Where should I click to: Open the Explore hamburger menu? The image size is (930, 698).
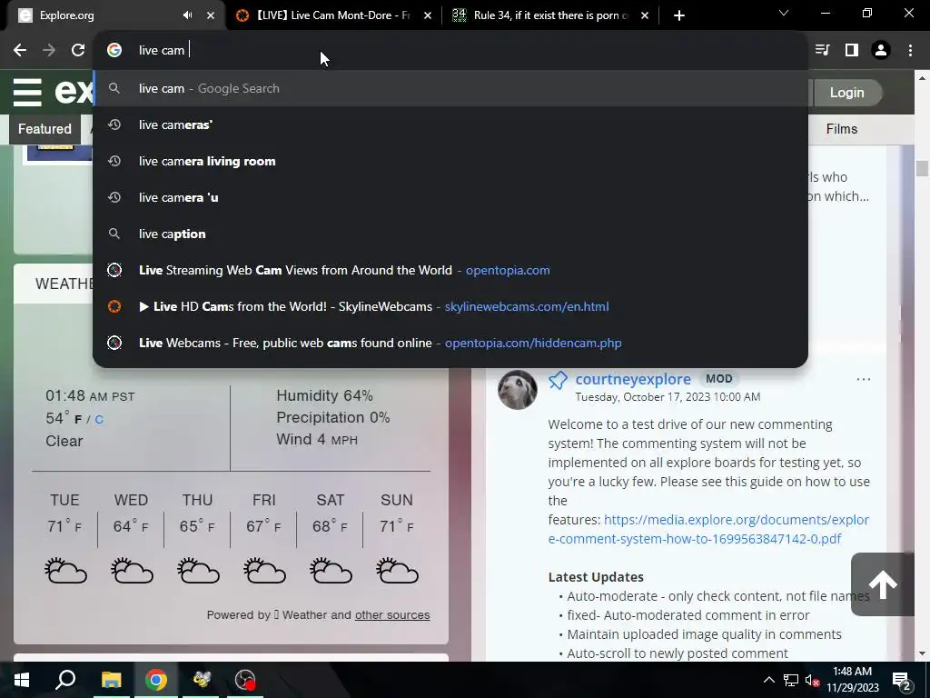point(27,93)
